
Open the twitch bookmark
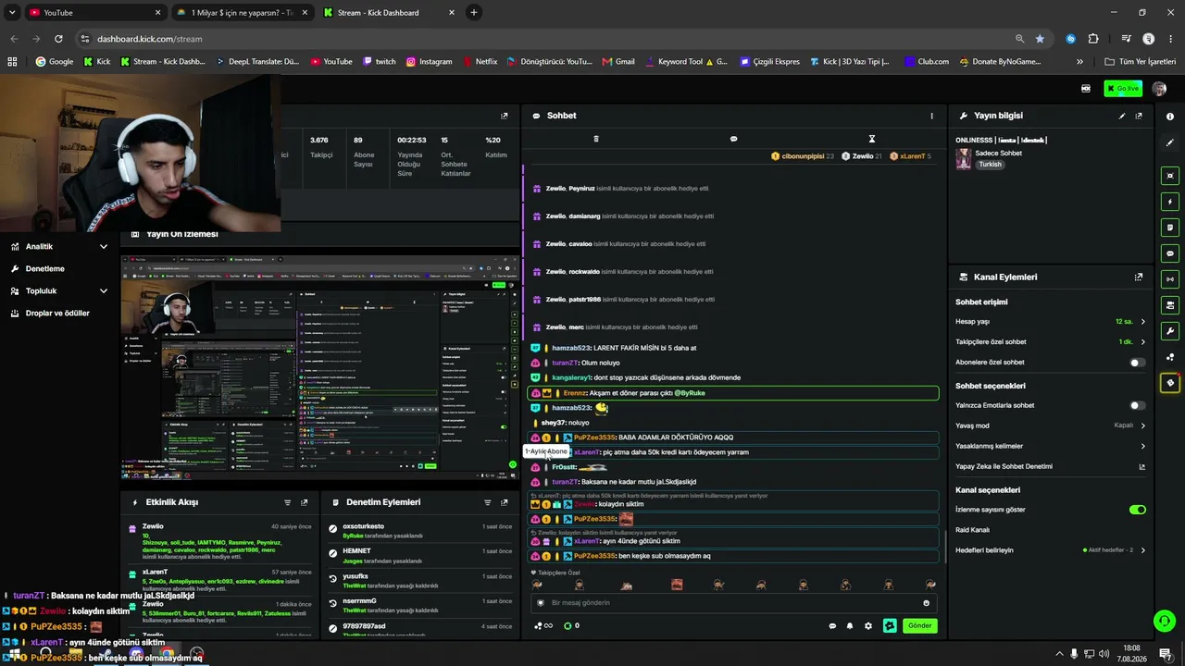pyautogui.click(x=380, y=62)
